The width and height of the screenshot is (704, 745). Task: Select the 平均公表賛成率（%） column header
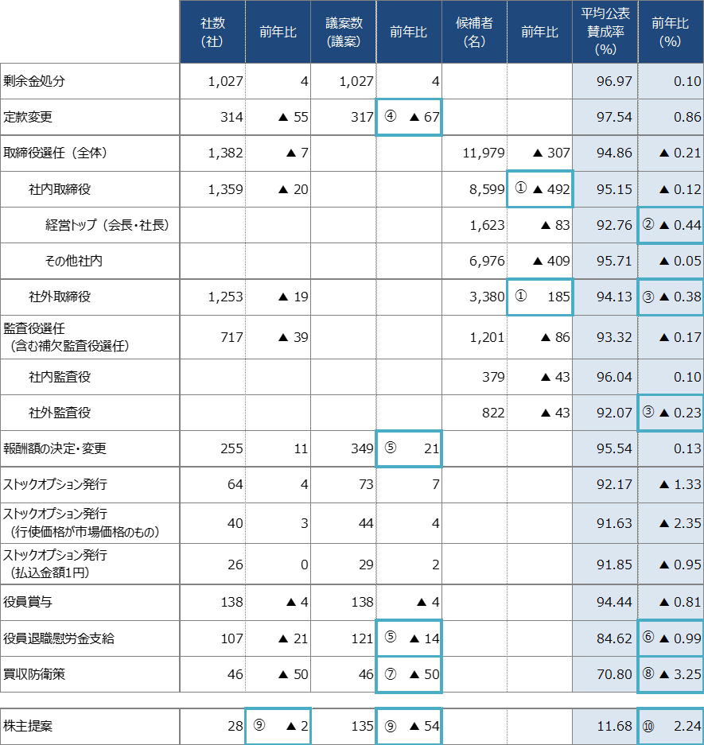(x=605, y=32)
